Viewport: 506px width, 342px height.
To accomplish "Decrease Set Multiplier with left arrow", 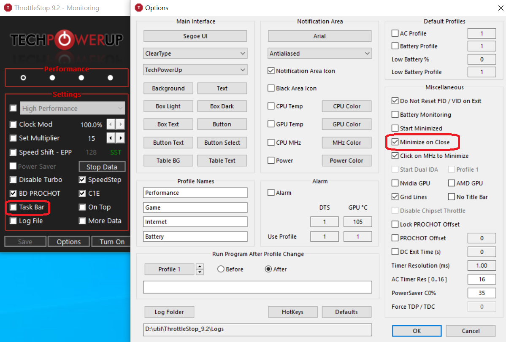I will click(111, 138).
